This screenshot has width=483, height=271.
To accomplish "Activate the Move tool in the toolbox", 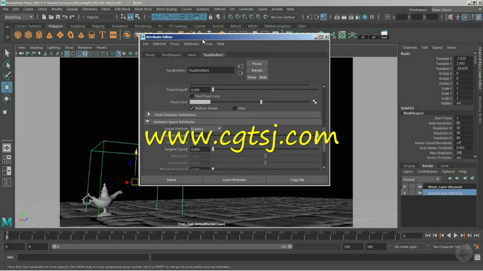I will [x=7, y=87].
